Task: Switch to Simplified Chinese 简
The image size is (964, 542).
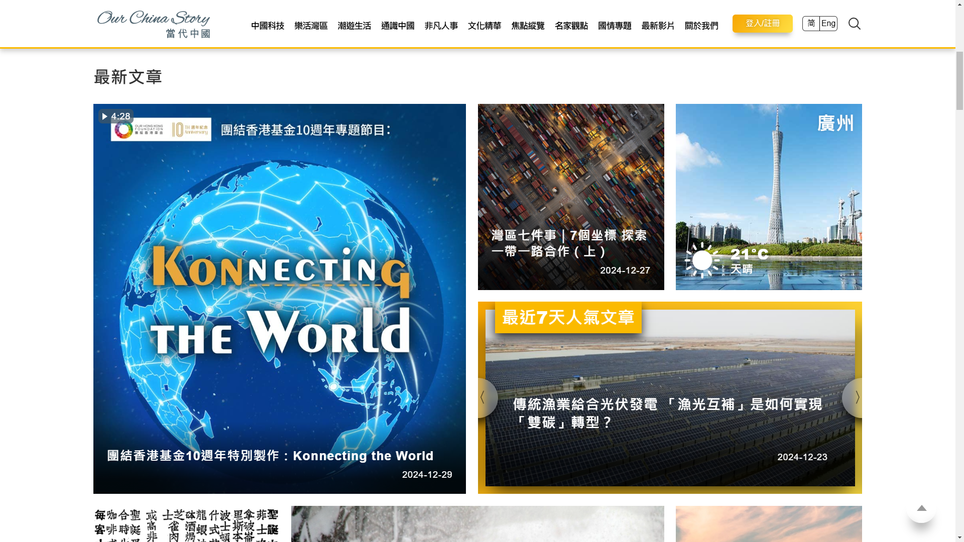Action: (x=811, y=24)
